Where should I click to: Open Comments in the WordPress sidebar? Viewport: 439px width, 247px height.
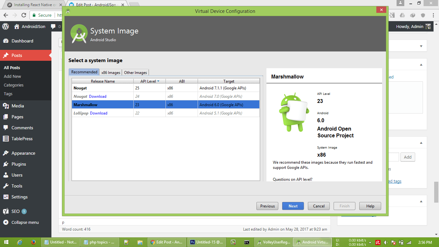(x=22, y=128)
